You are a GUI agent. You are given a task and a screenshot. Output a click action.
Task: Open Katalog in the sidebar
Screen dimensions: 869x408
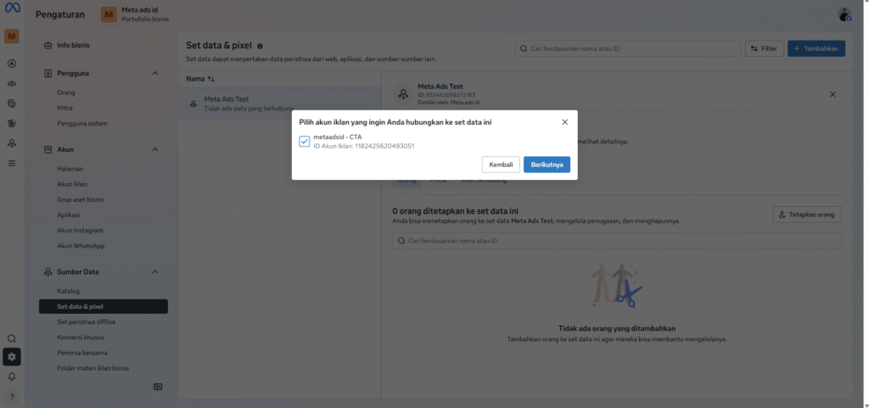(68, 291)
